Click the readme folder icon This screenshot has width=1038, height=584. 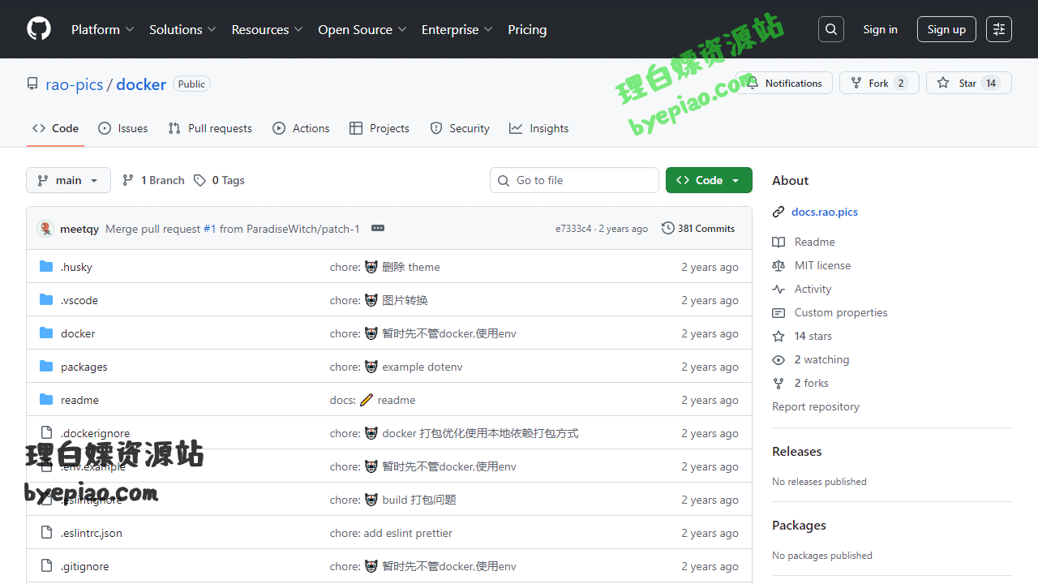point(46,400)
